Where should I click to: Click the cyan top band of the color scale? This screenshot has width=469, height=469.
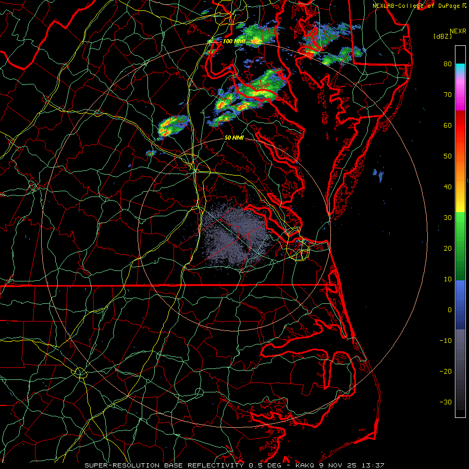[x=460, y=69]
